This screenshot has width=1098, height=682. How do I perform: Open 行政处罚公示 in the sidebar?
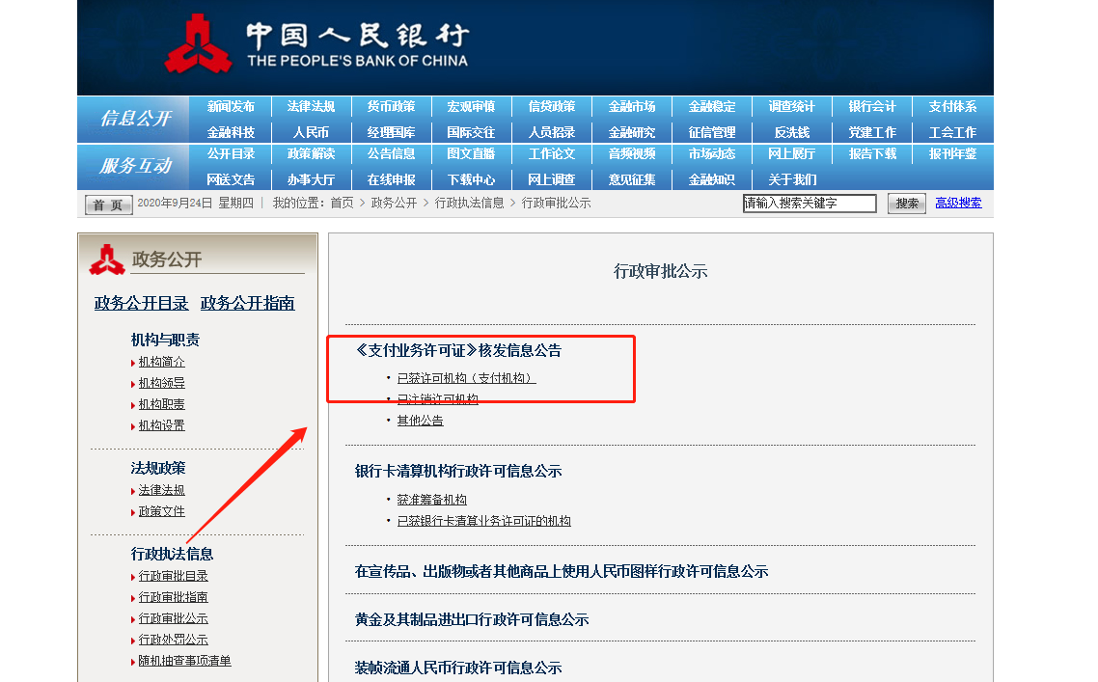click(173, 640)
